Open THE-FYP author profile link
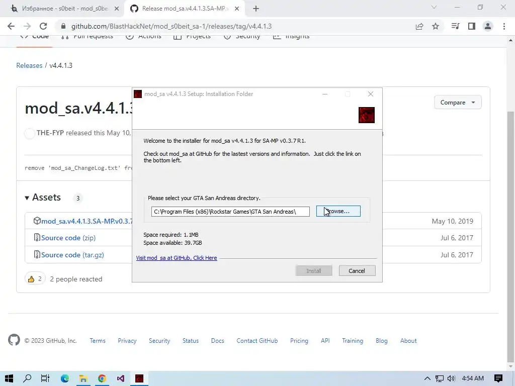The height and width of the screenshot is (386, 515). (50, 133)
